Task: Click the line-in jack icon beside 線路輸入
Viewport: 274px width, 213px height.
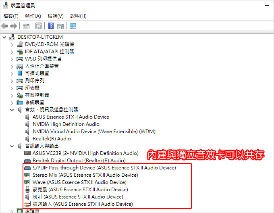Action: pos(27,204)
